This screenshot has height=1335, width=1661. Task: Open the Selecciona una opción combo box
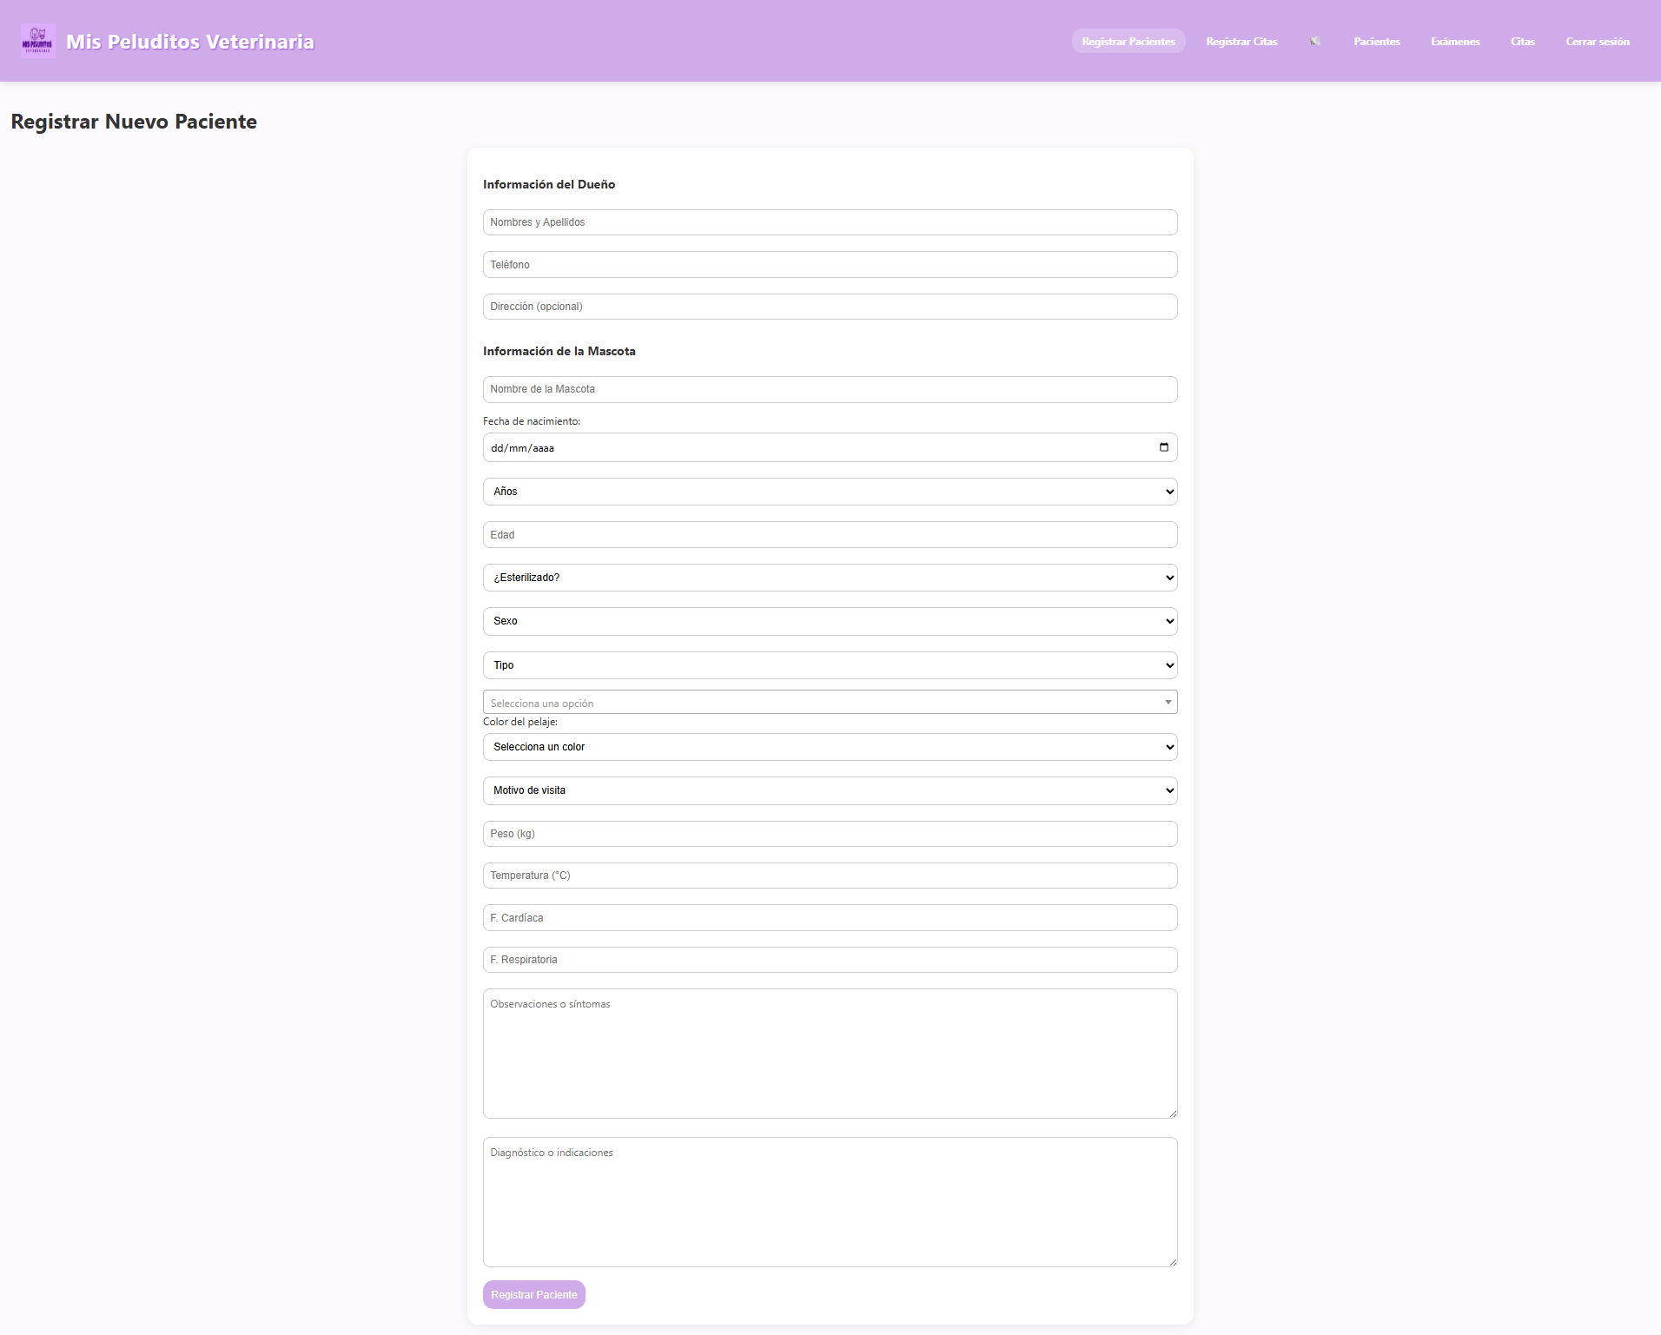click(830, 702)
